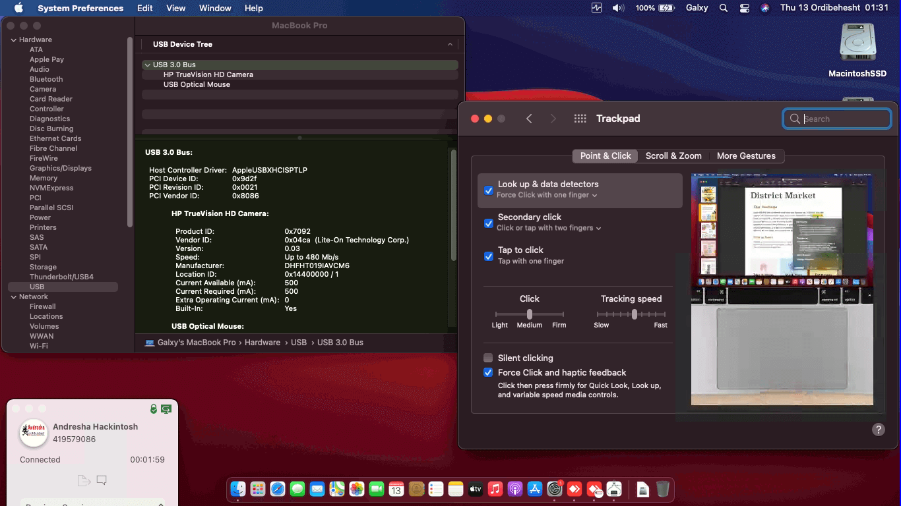Click the volume icon in menu bar
This screenshot has height=506, width=901.
(618, 8)
